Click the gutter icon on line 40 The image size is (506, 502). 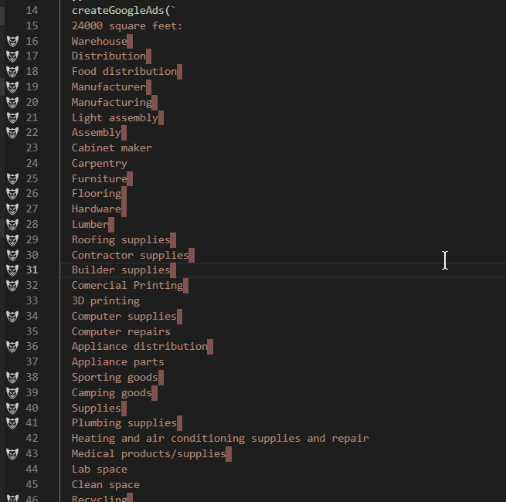(x=12, y=408)
